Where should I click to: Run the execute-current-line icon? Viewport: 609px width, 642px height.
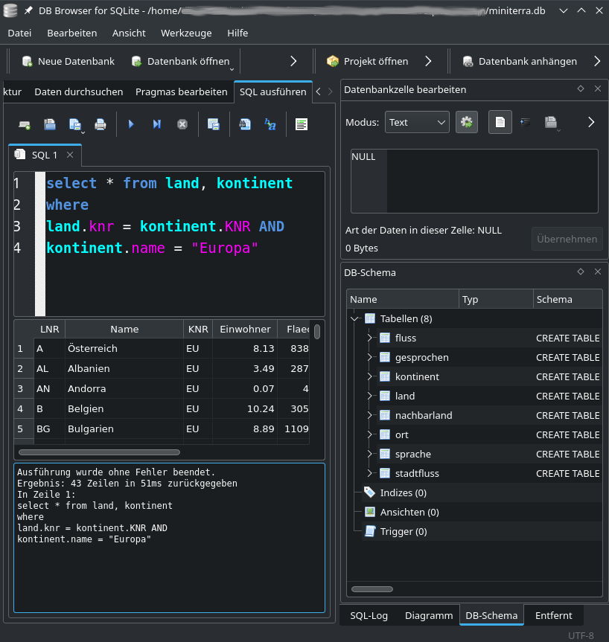coord(157,124)
